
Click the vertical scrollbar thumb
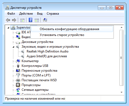tap(121, 58)
